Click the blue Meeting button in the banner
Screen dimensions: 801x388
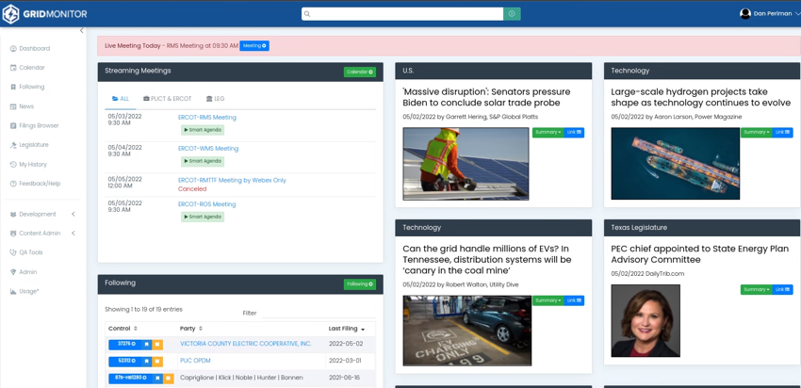pyautogui.click(x=254, y=45)
